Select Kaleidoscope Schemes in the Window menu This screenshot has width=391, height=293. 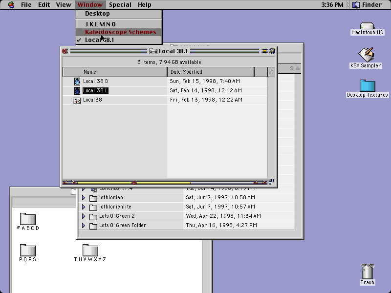click(x=119, y=32)
